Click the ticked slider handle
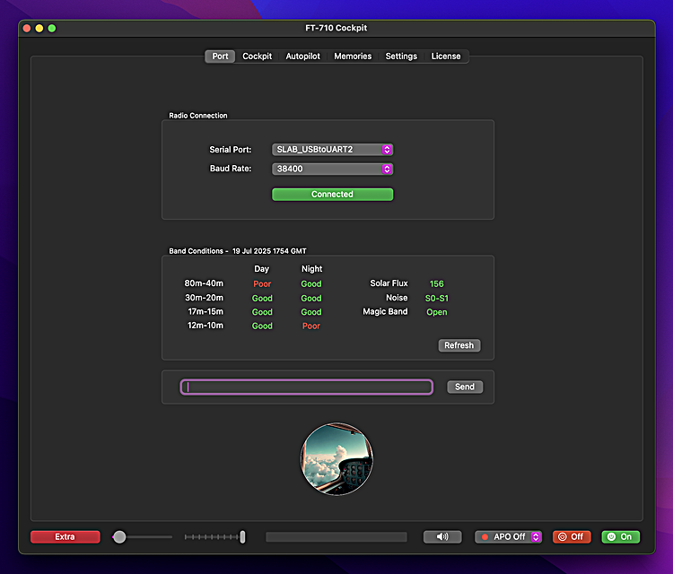This screenshot has height=574, width=673. click(242, 536)
